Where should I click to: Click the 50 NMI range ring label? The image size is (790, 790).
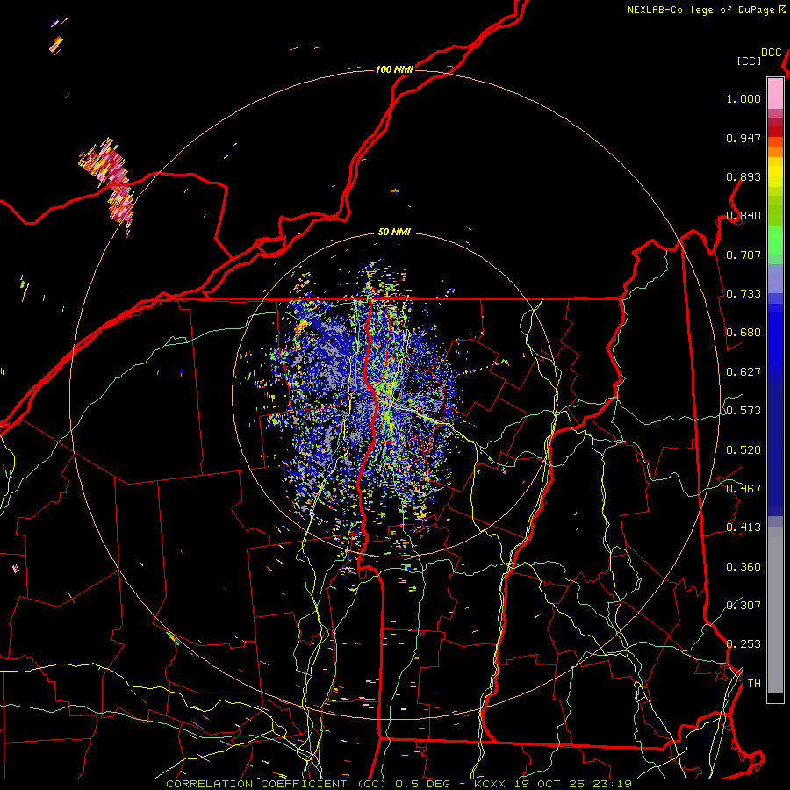coord(394,233)
